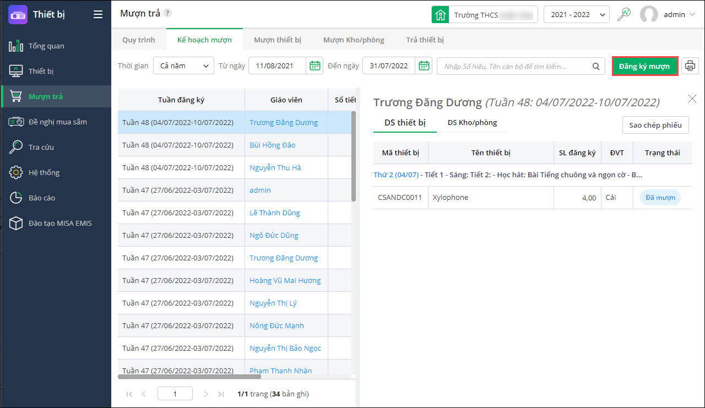
Task: Open teacher link Nguyễn Thị Lý
Action: (273, 303)
